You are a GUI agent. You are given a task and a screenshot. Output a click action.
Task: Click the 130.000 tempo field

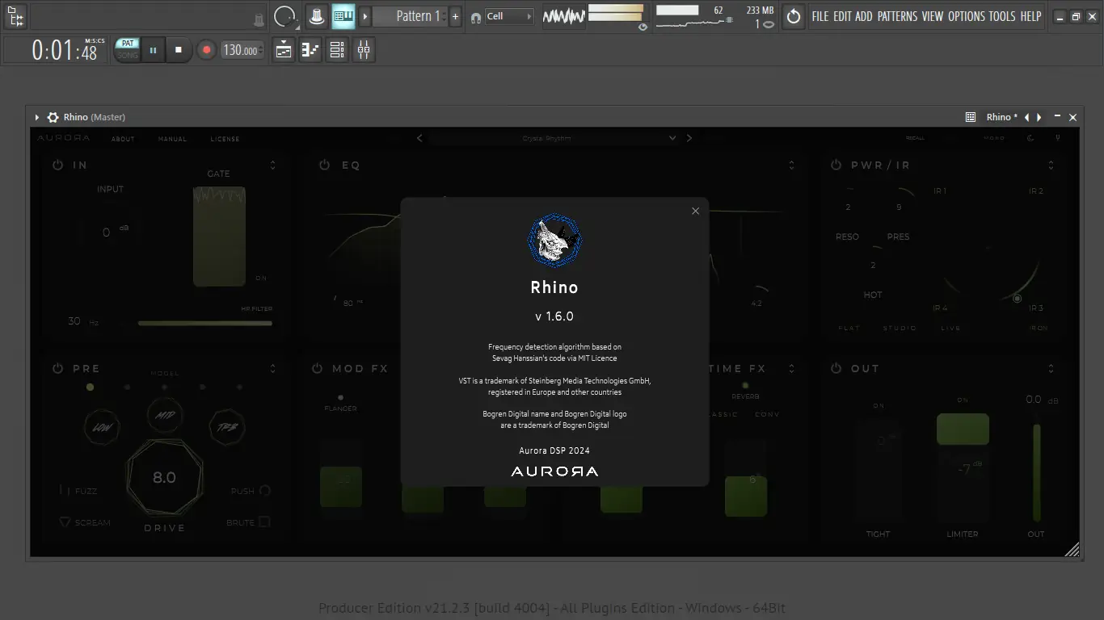241,50
